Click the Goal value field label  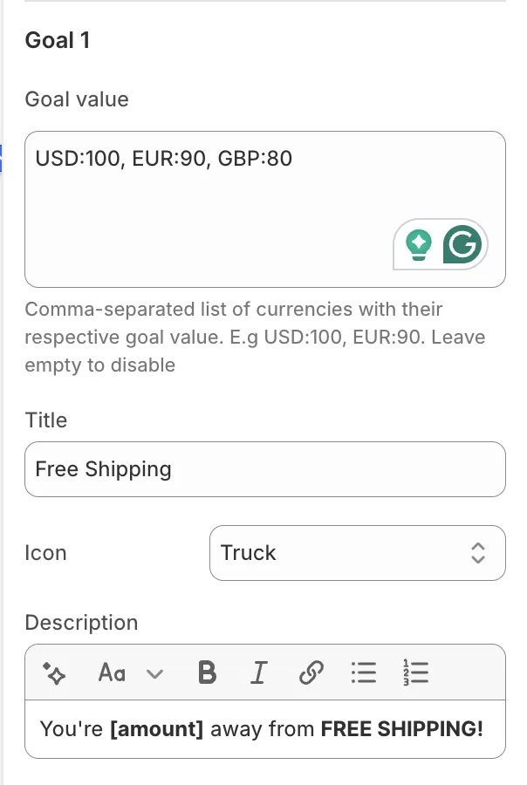point(77,99)
